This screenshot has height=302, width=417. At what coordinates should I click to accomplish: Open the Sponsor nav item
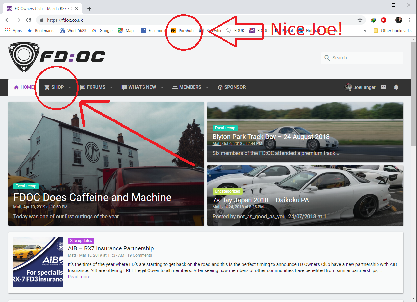(232, 87)
